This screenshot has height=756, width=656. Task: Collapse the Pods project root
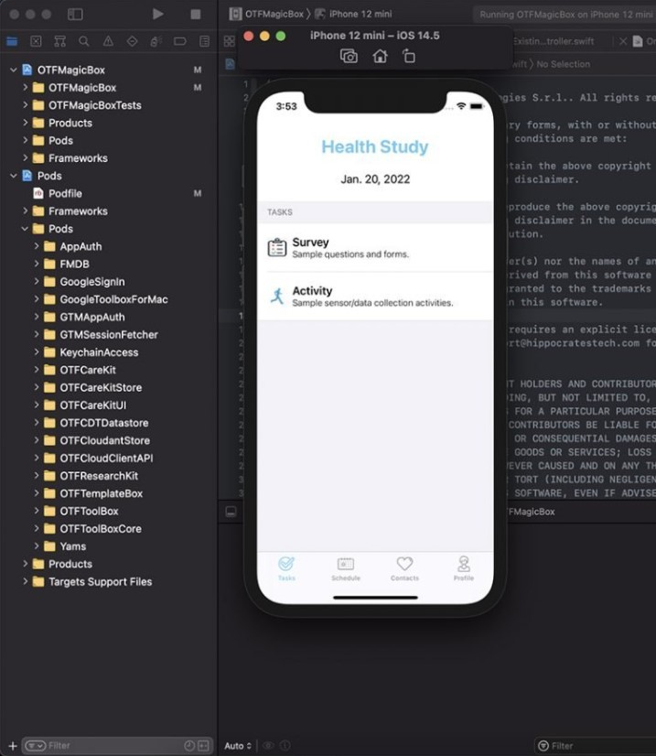14,176
